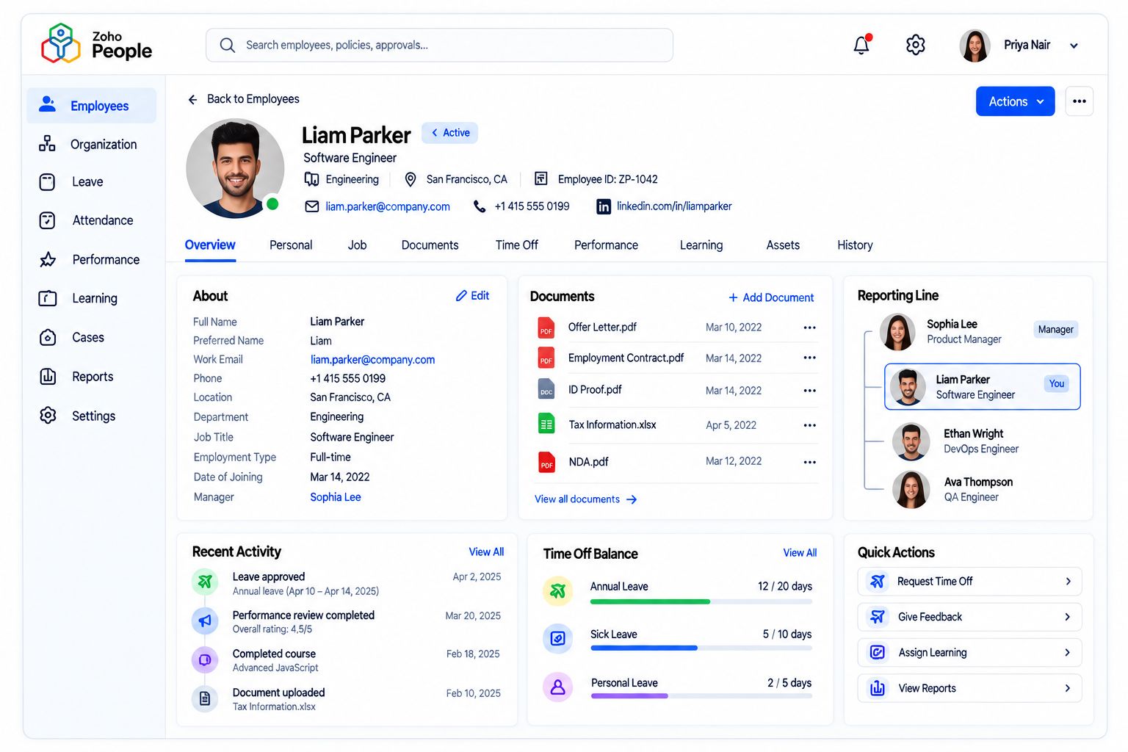Open the Active status dropdown badge
1128x752 pixels.
449,133
